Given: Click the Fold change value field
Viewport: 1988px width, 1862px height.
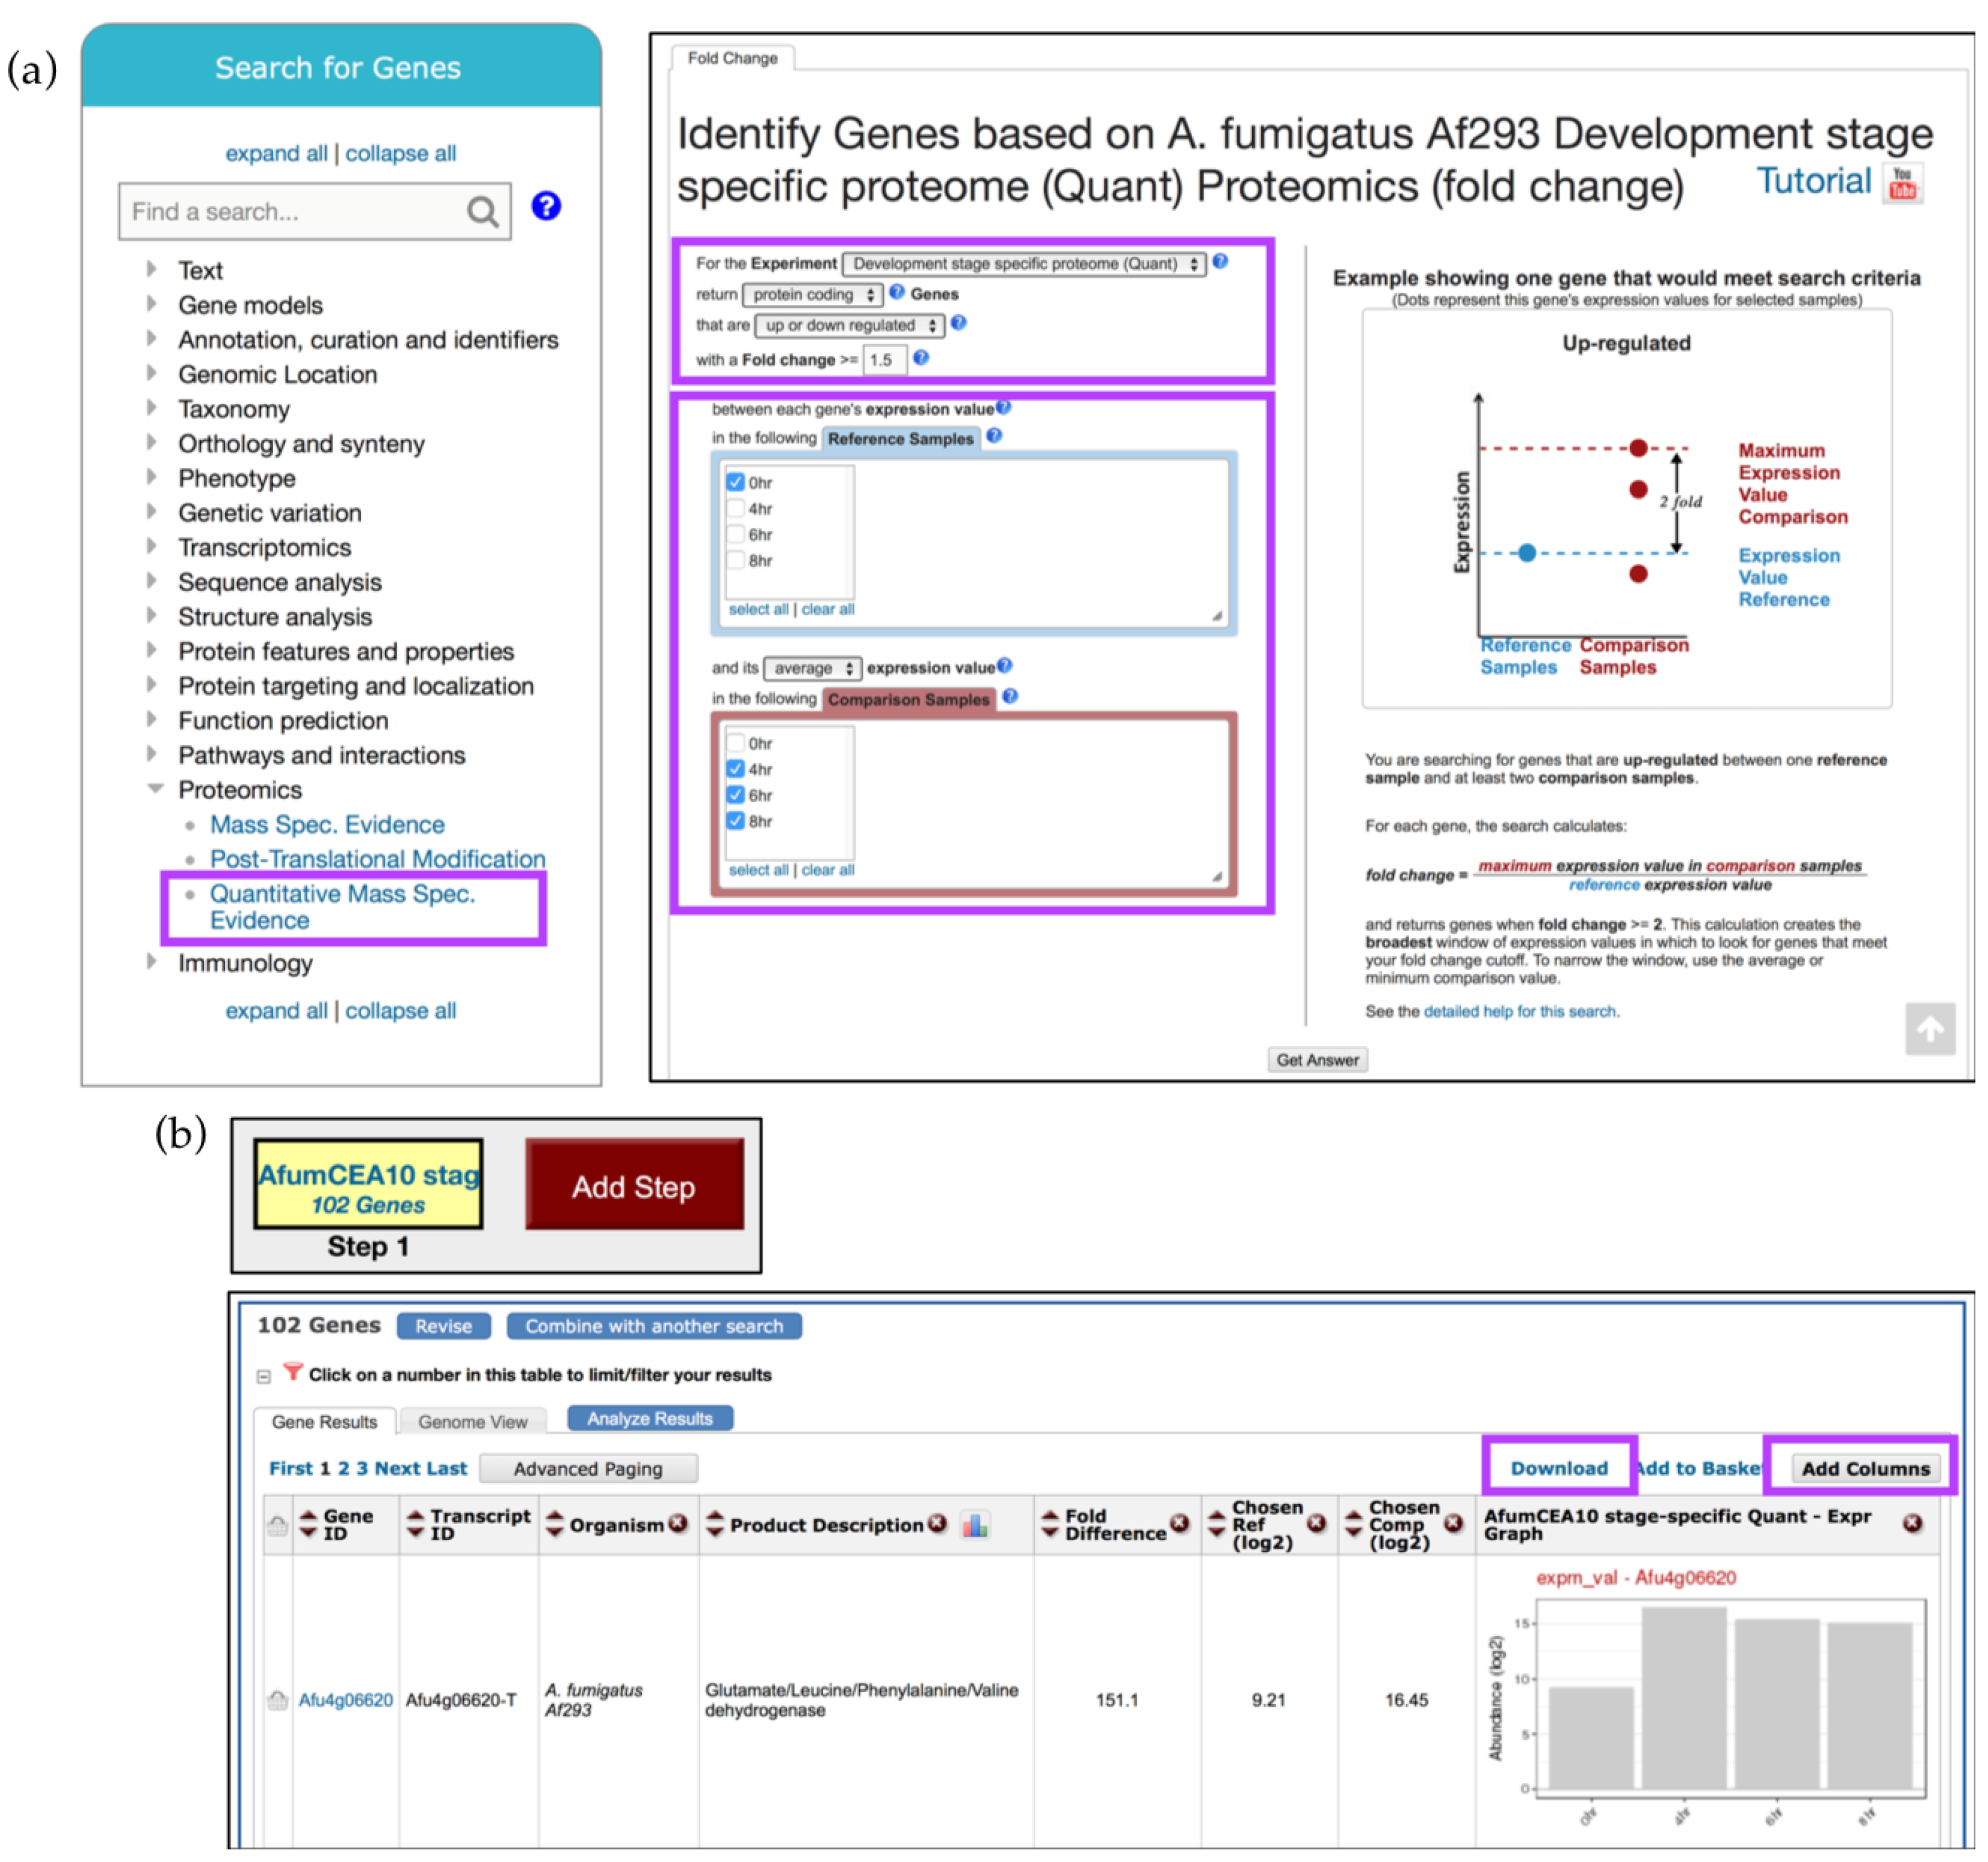Looking at the screenshot, I should pyautogui.click(x=884, y=360).
